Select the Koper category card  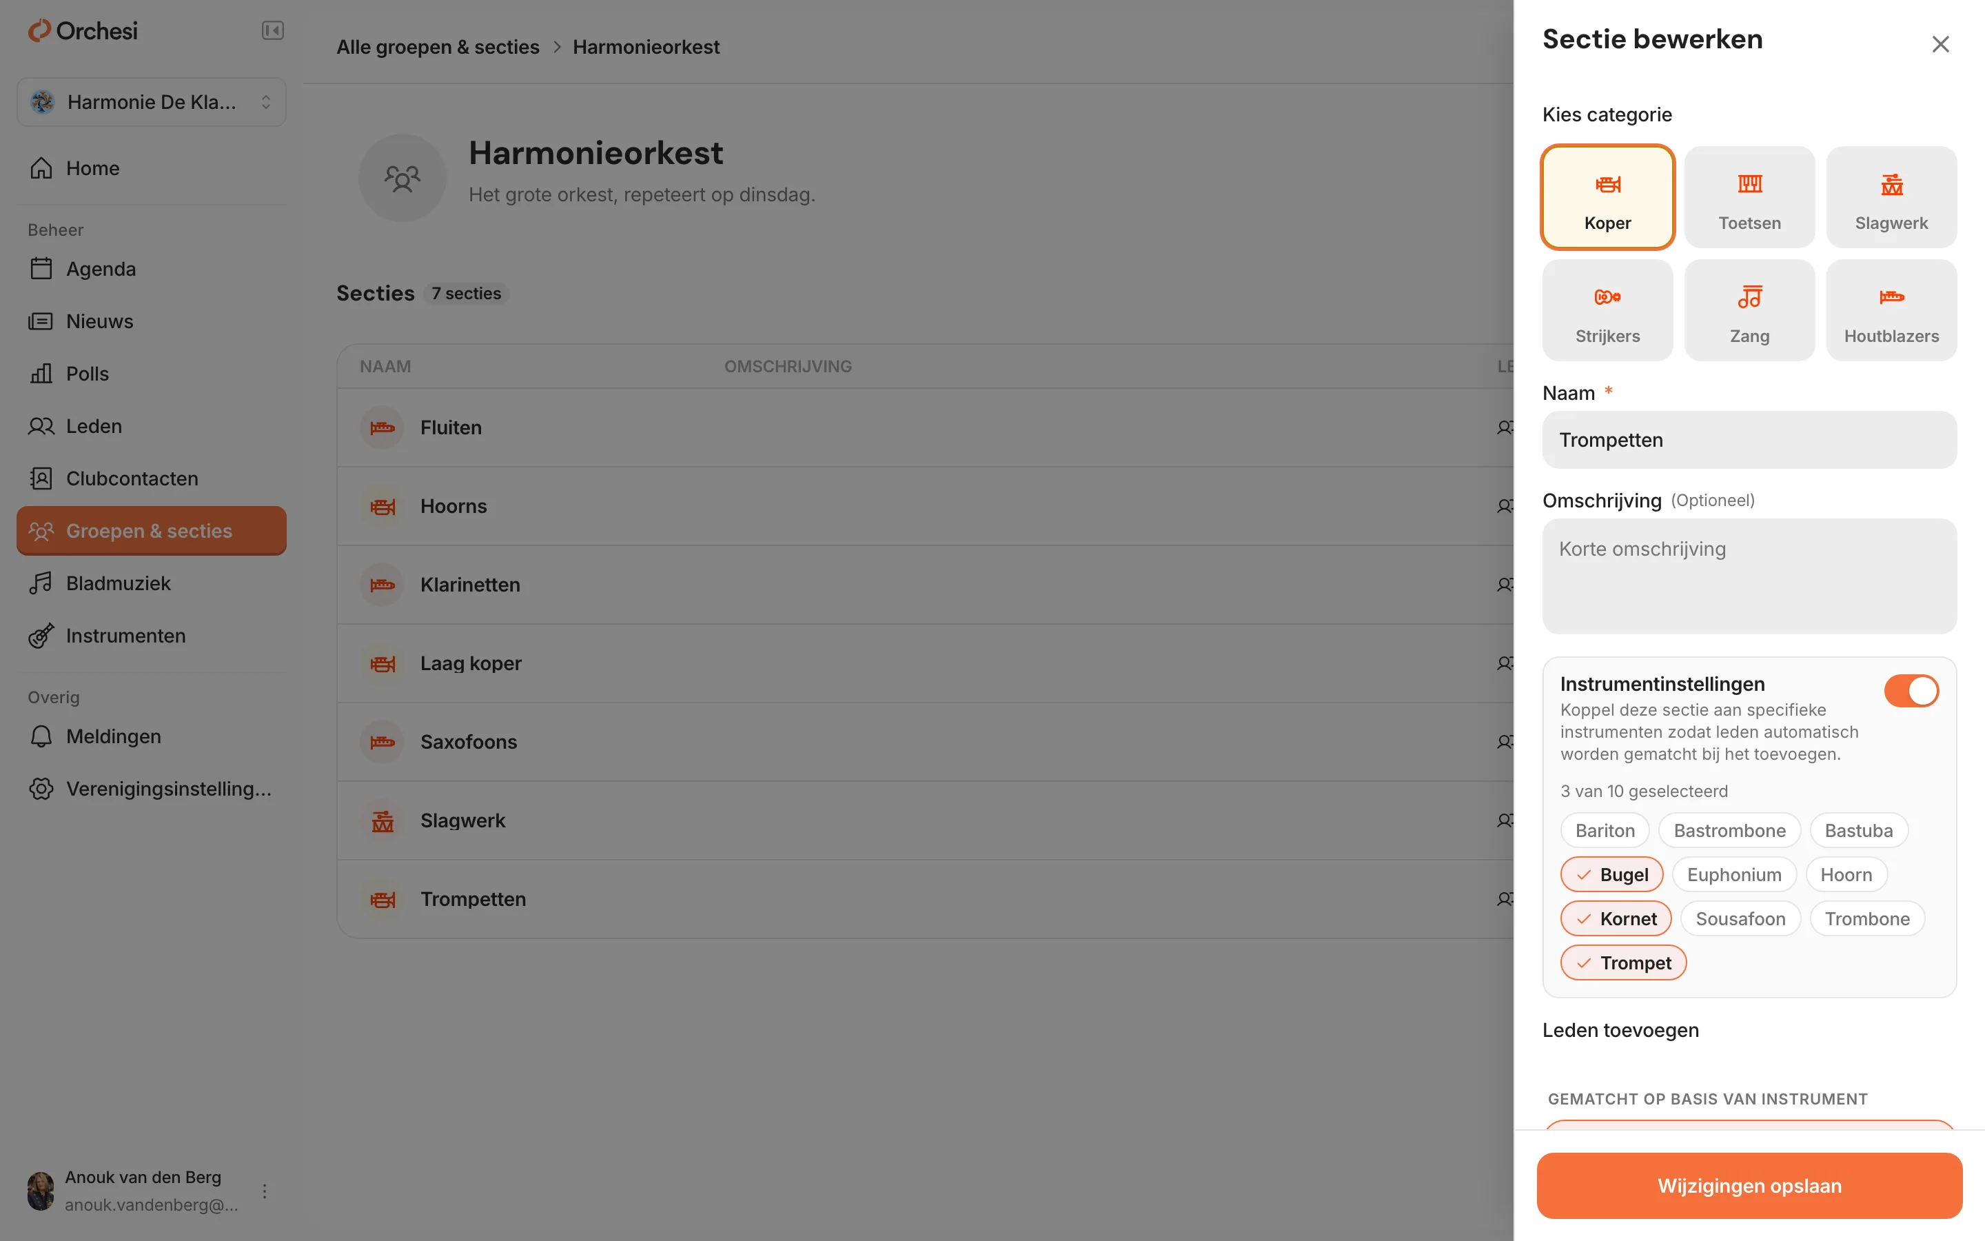(x=1607, y=197)
